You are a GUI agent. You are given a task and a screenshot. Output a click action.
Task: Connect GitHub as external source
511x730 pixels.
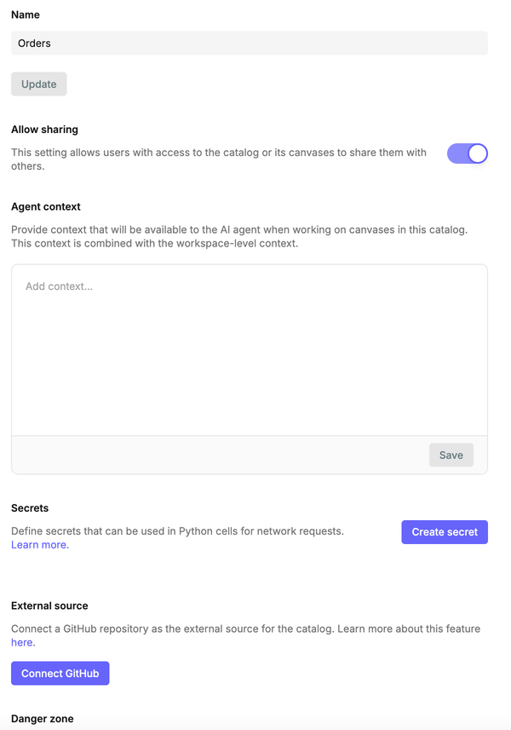click(x=60, y=673)
